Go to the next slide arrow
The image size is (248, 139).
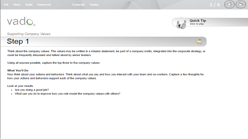point(240,4)
